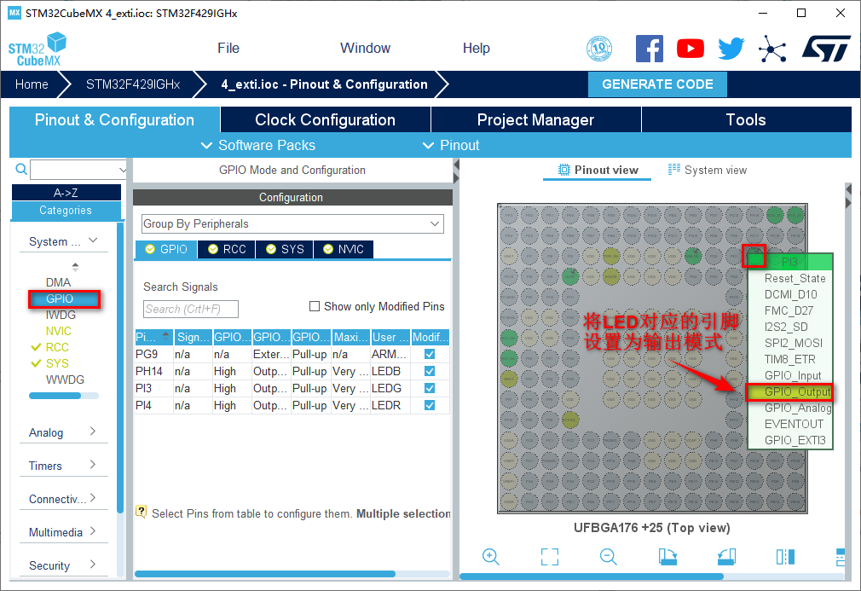Expand the Timers category

pyautogui.click(x=63, y=466)
